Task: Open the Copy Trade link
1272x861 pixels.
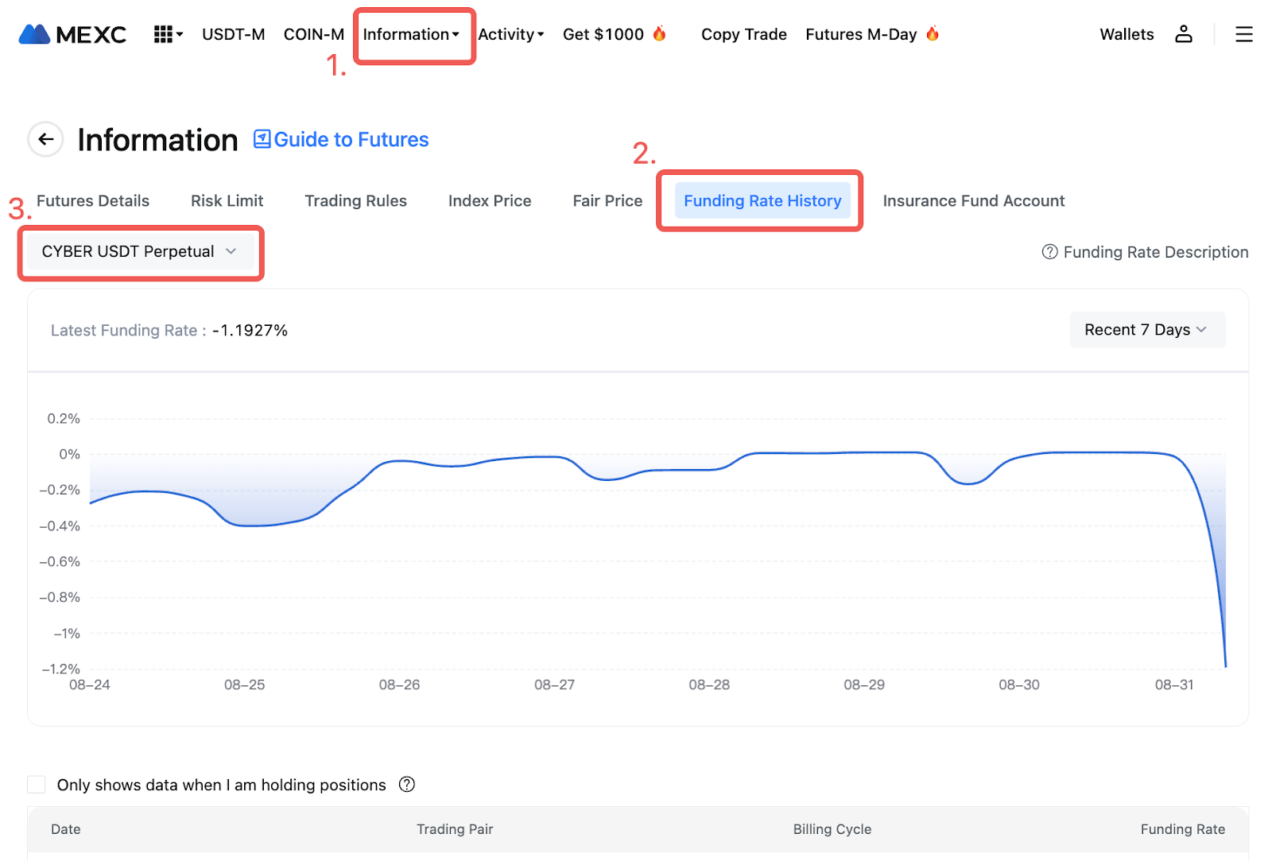Action: tap(743, 34)
